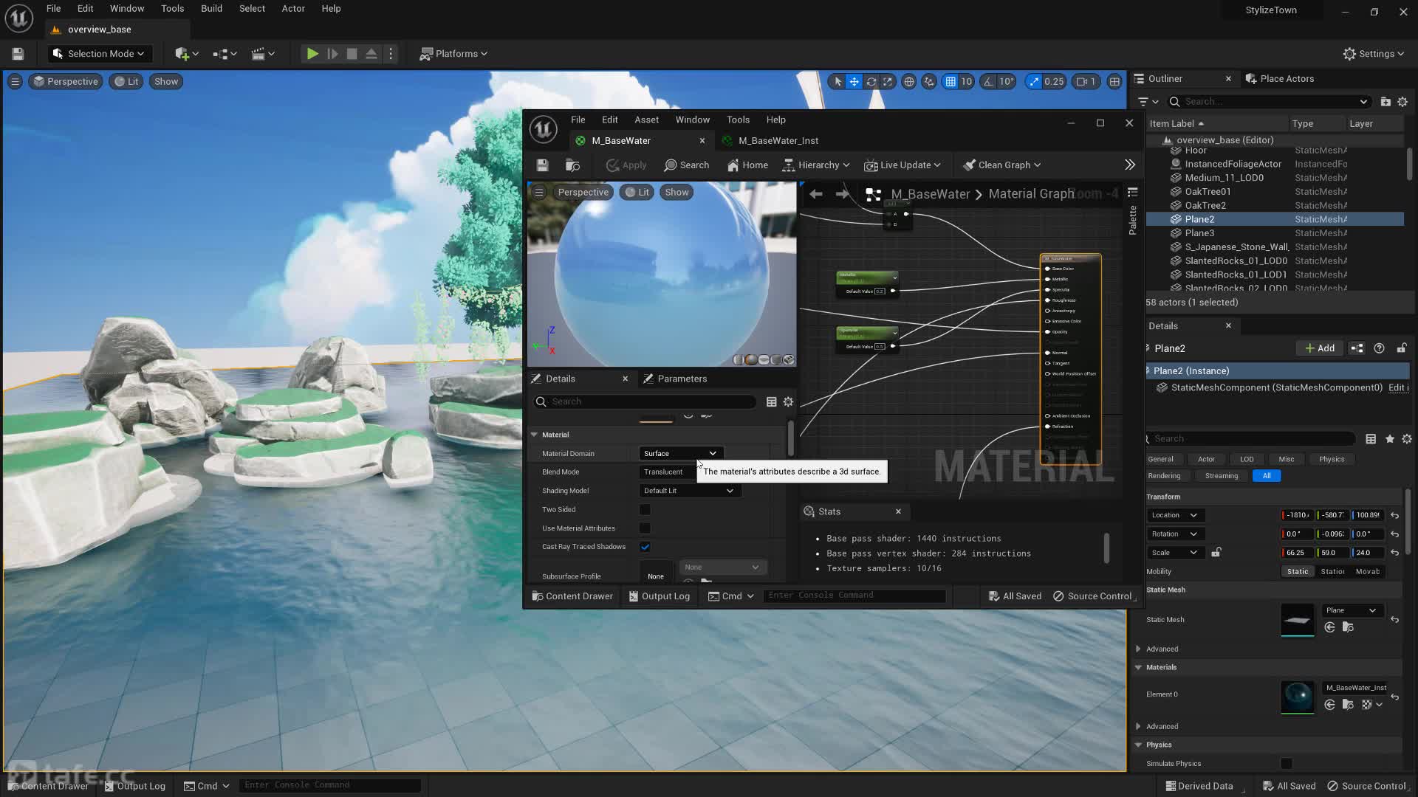Toggle grid snapping icon

coord(951,82)
